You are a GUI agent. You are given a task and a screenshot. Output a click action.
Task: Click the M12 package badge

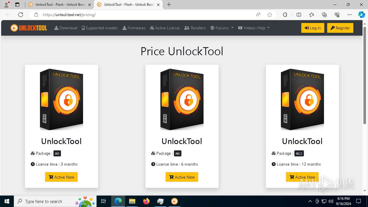click(x=299, y=154)
